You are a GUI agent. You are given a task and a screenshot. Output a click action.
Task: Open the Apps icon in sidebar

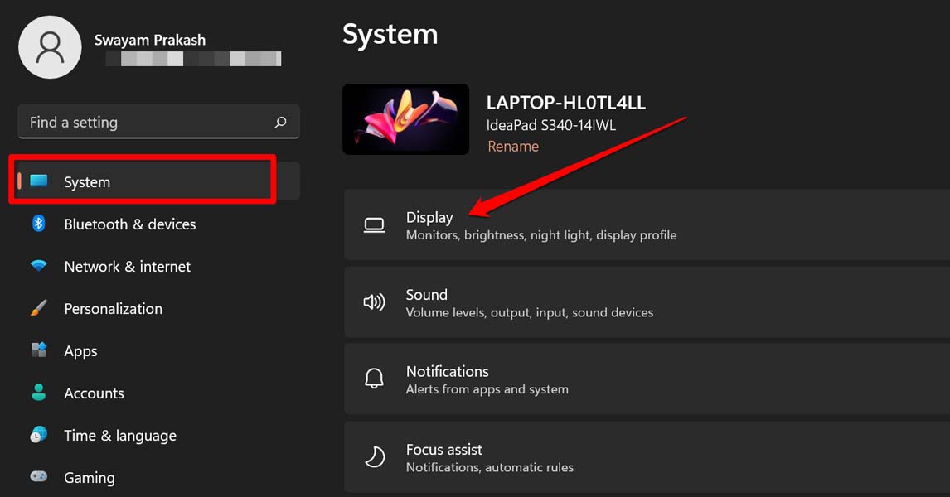39,350
